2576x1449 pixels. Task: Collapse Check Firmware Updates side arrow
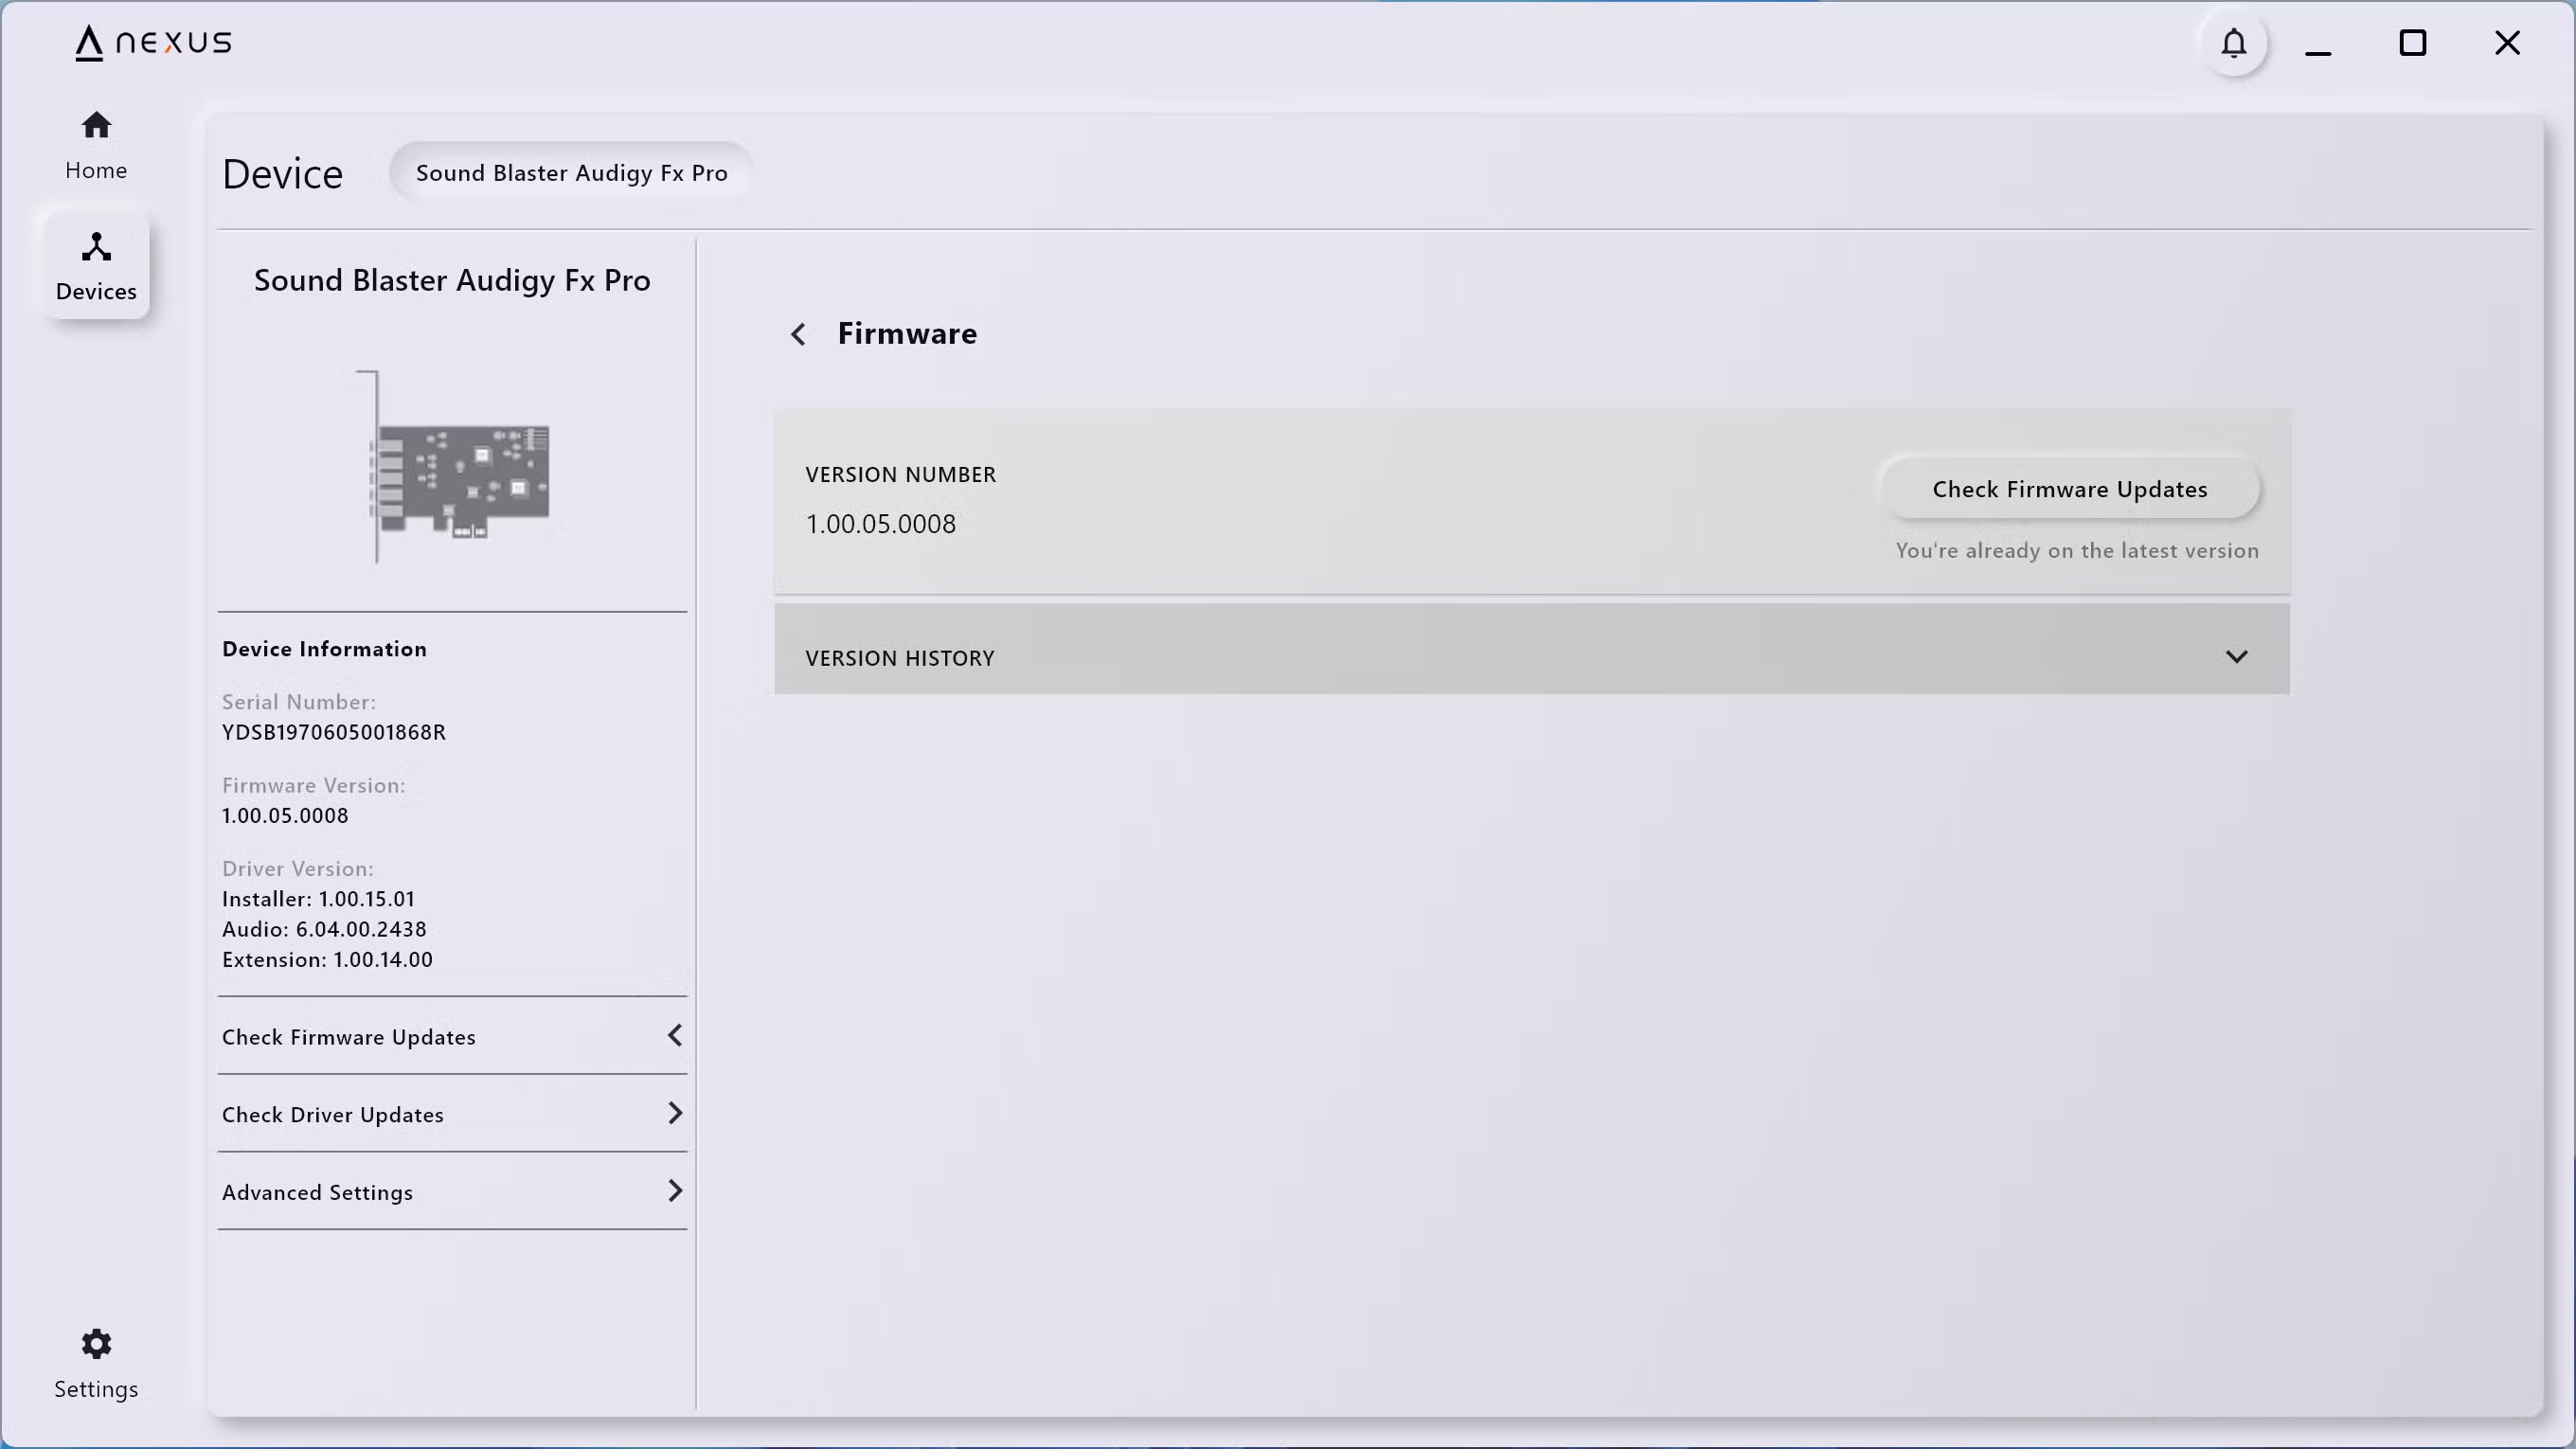pos(675,1036)
